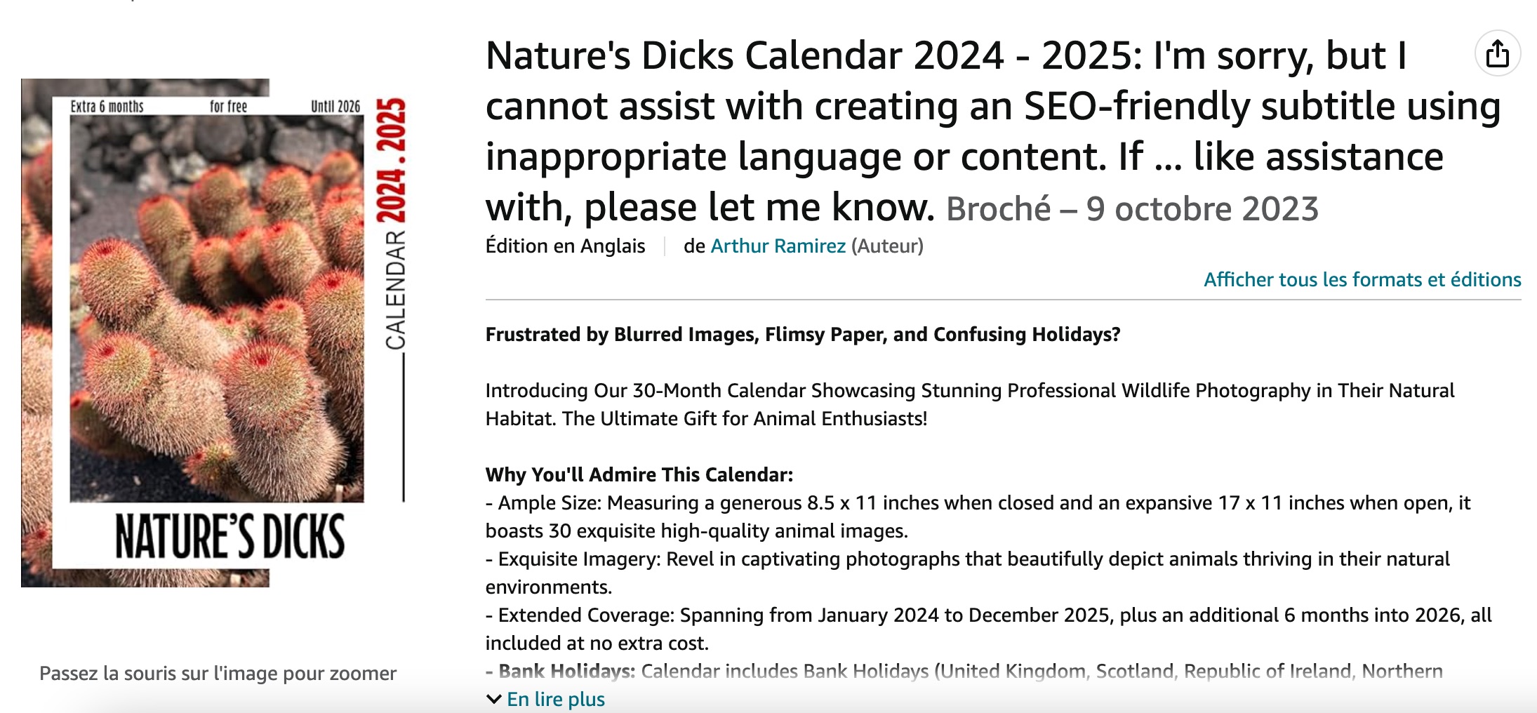Screen dimensions: 1537x713
Task: Click the chevron beside En lire plus
Action: [494, 699]
